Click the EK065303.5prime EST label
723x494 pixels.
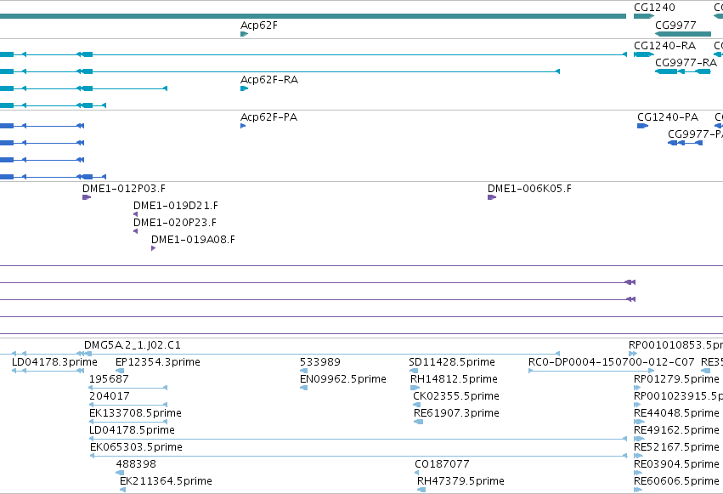click(136, 447)
